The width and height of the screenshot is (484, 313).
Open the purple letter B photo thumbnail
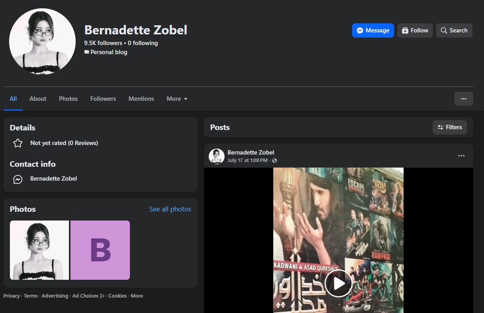point(100,250)
